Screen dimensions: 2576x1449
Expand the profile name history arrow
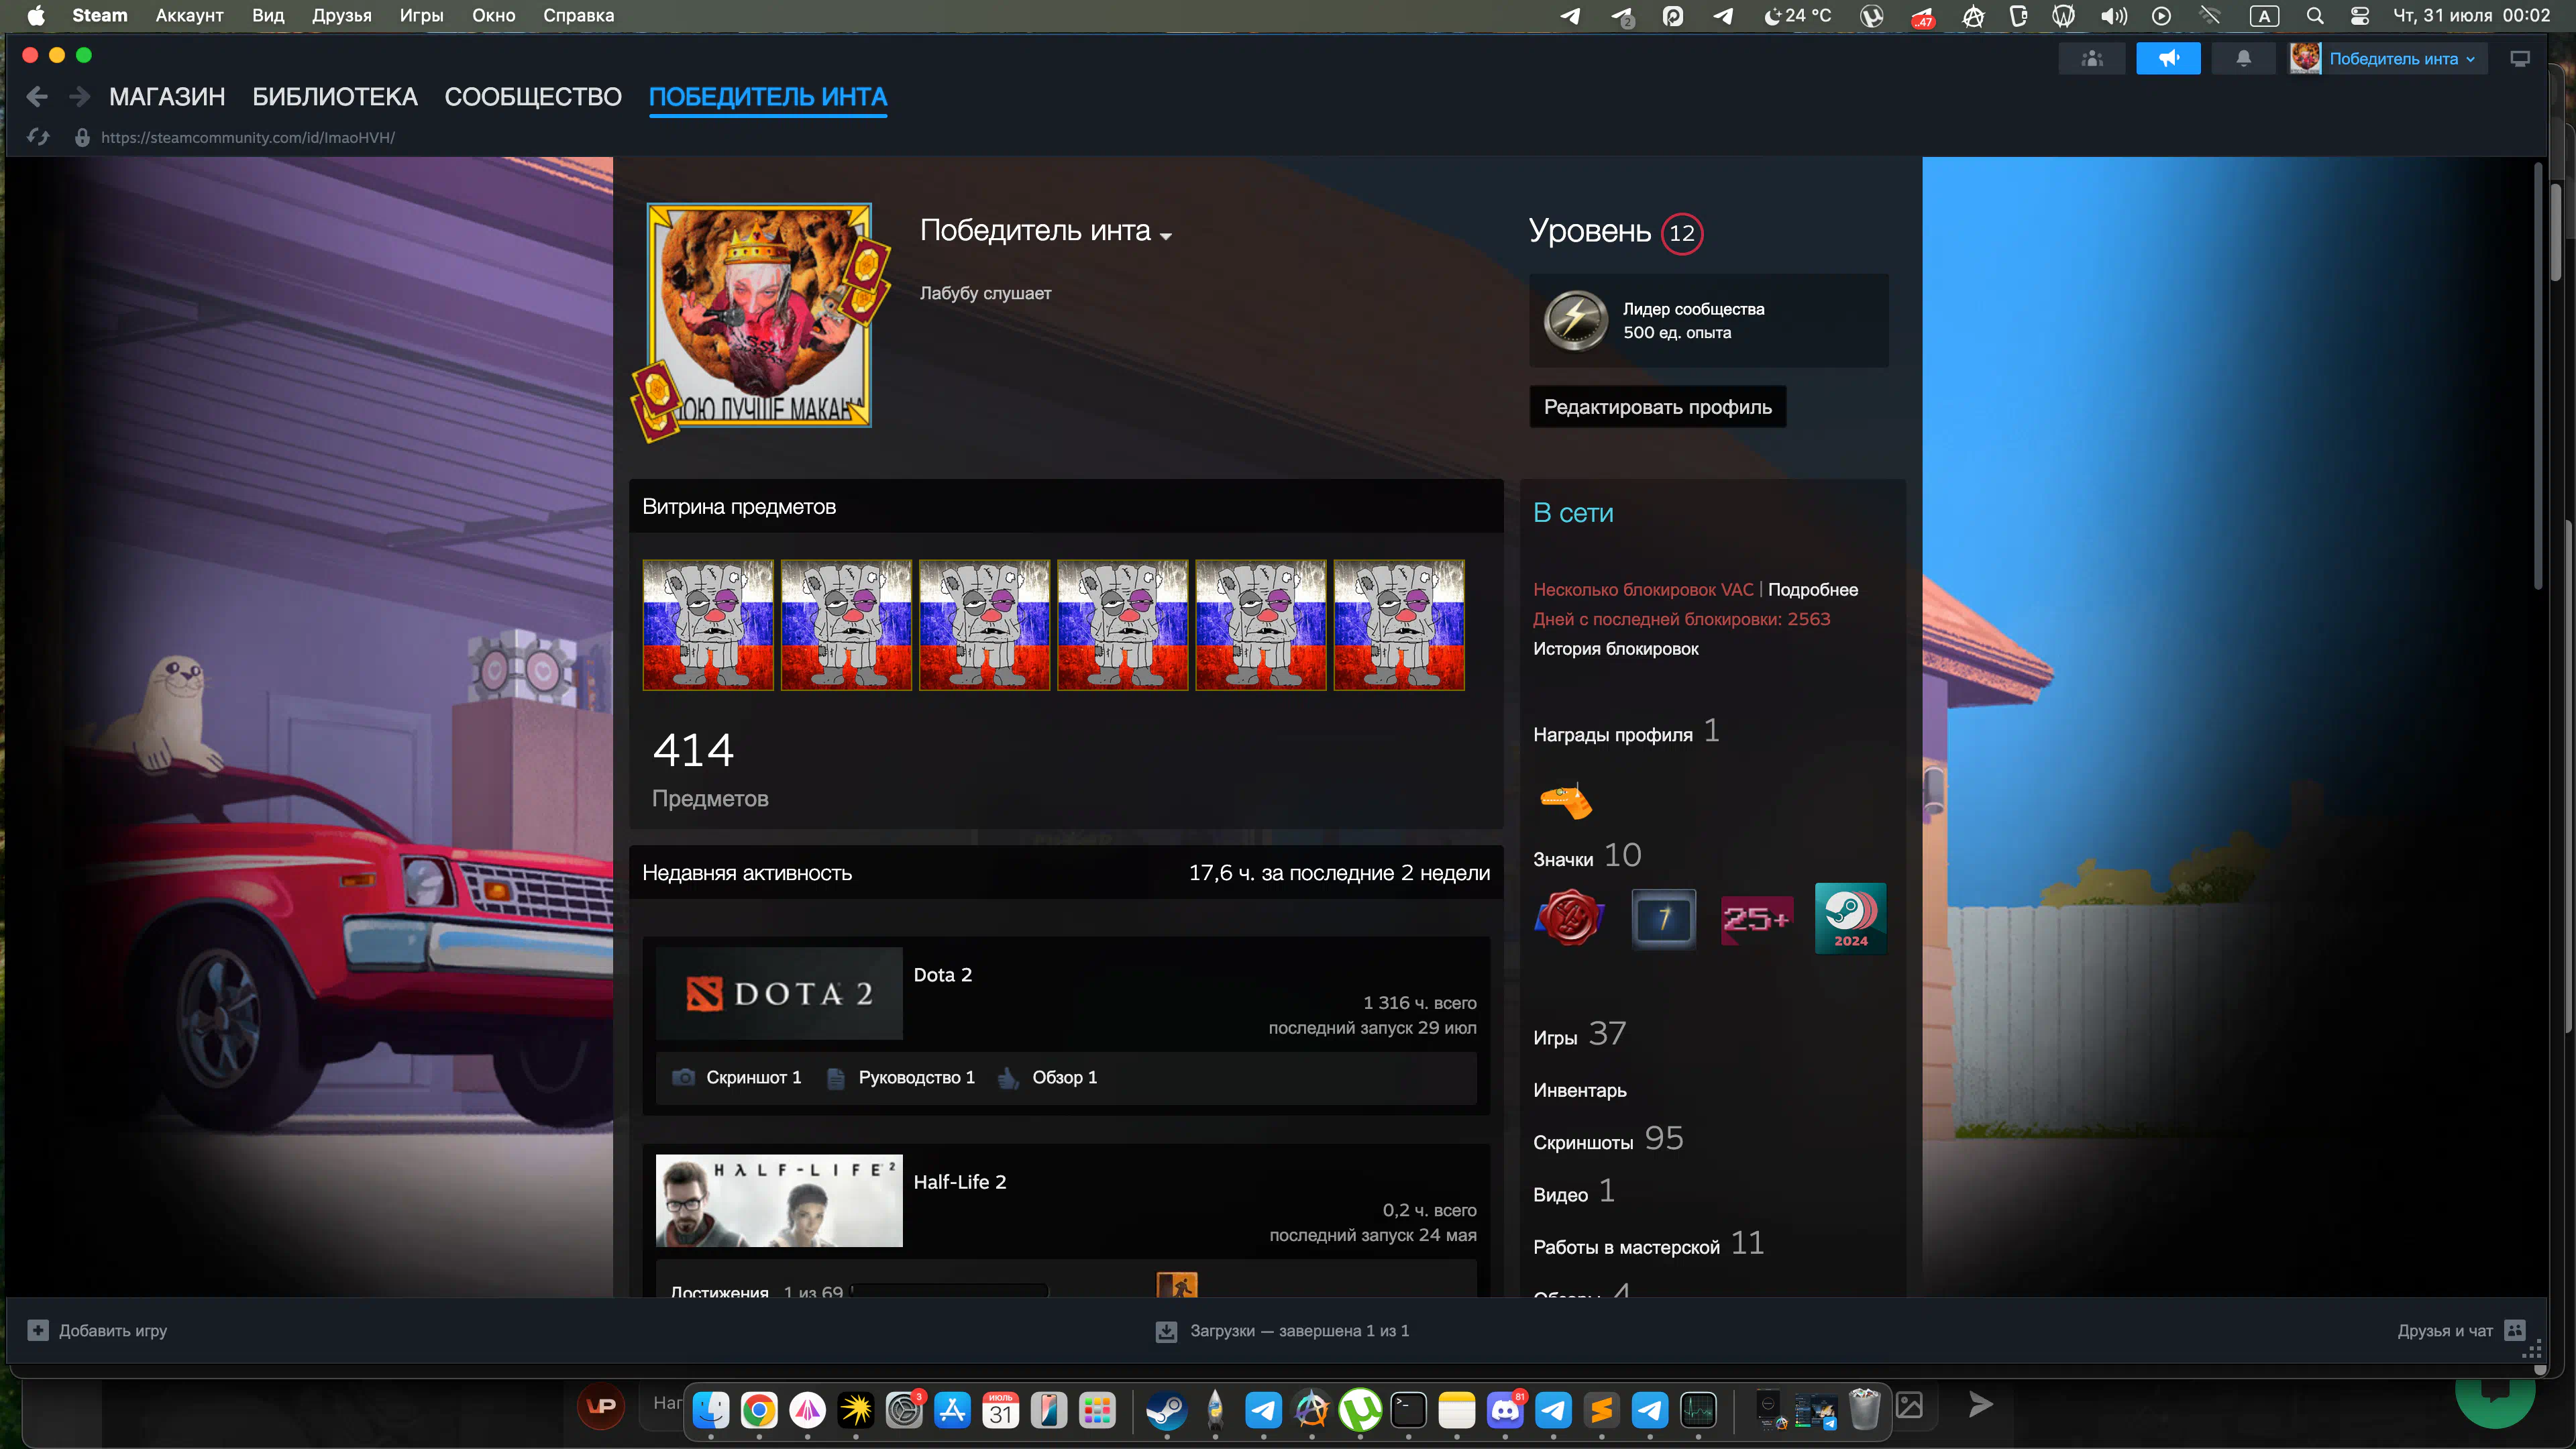1166,236
